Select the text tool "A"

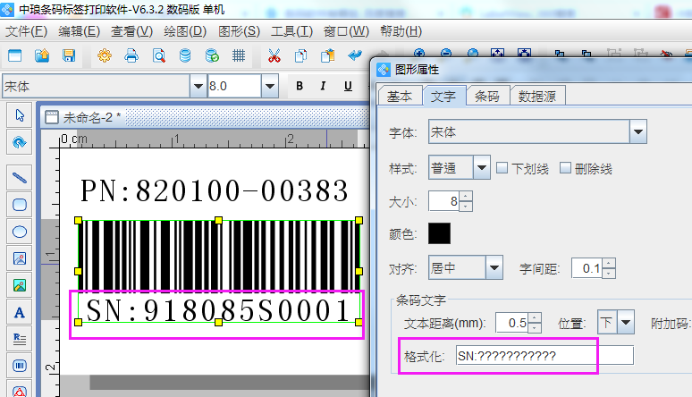click(x=19, y=312)
